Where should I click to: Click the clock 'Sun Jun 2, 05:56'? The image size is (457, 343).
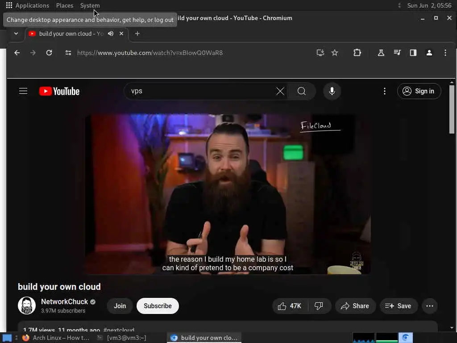[429, 5]
